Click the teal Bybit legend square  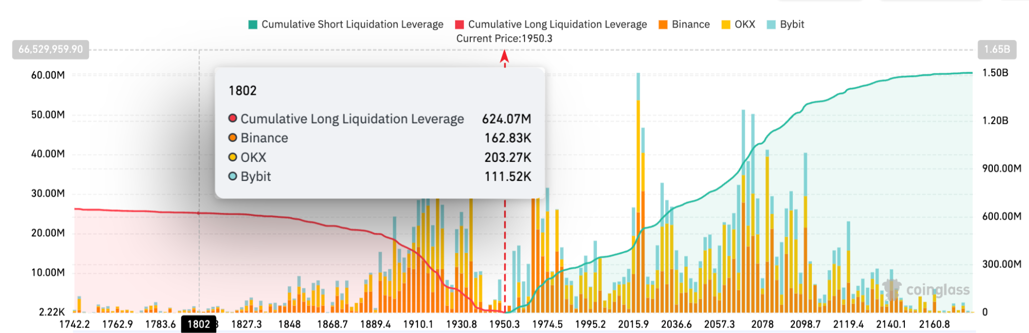tap(771, 25)
